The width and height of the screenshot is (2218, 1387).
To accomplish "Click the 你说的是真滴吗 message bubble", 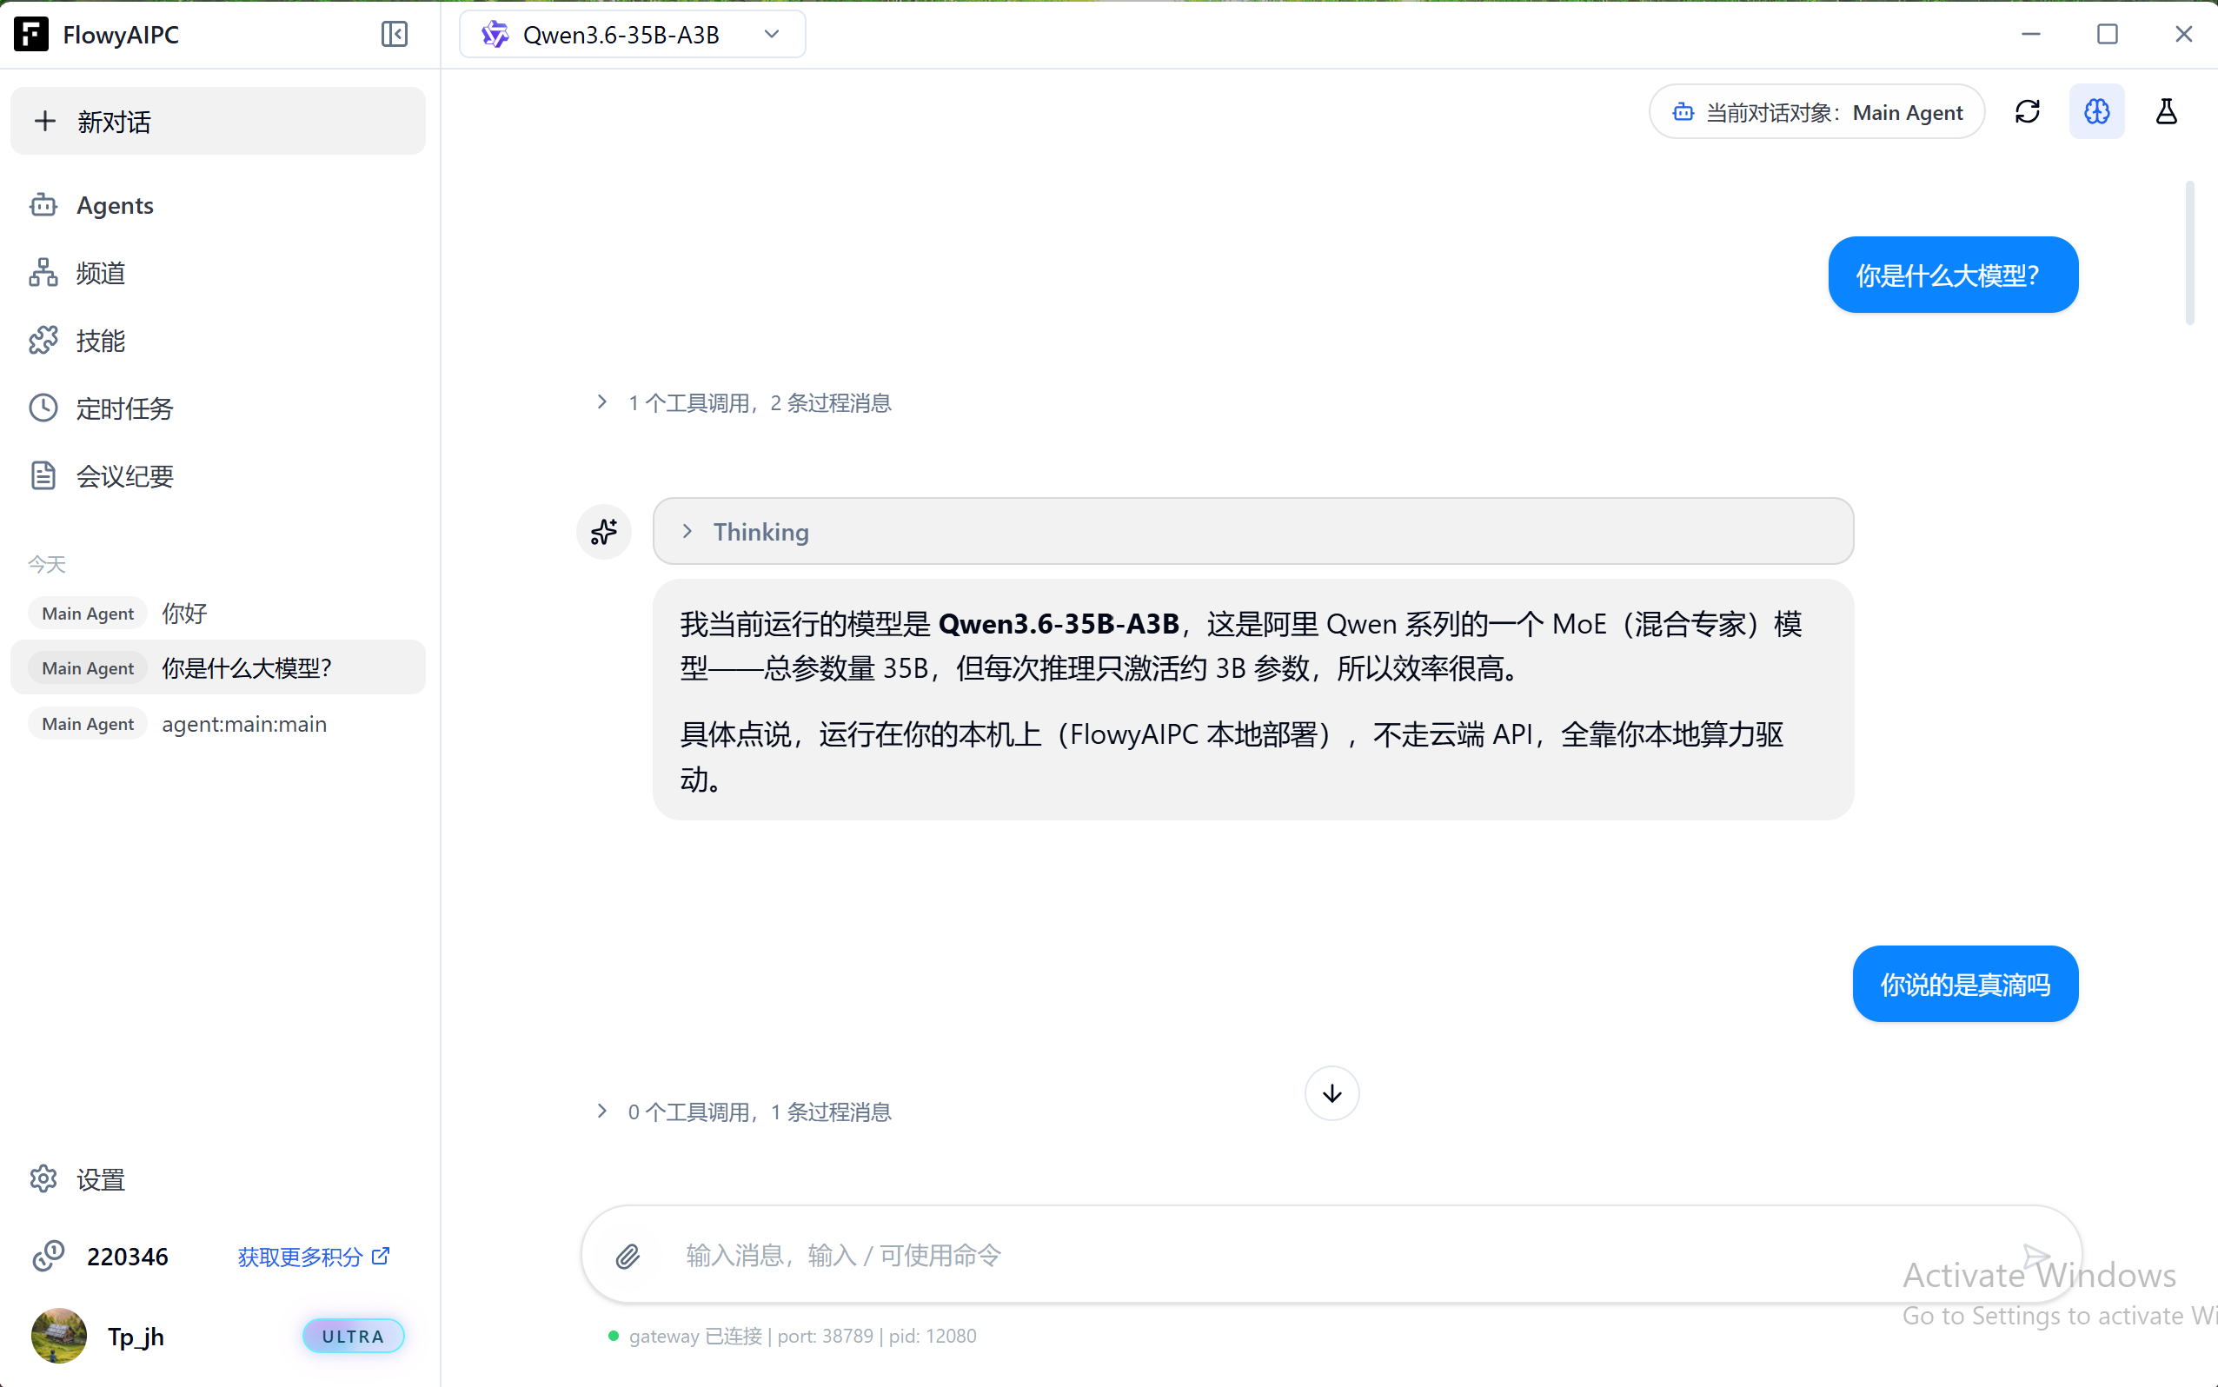I will [x=1965, y=985].
